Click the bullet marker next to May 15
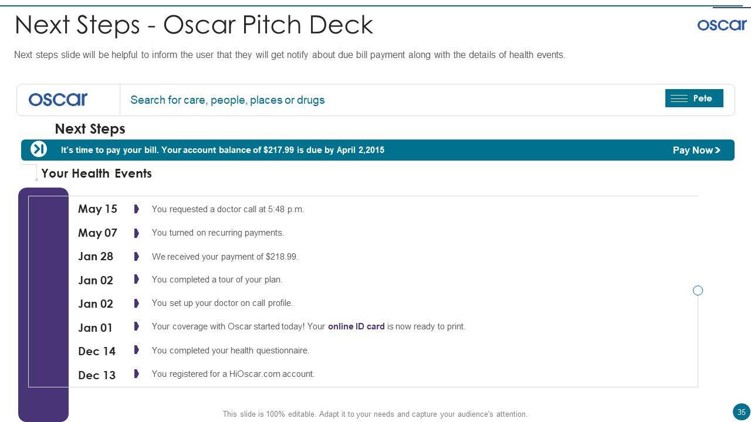The height and width of the screenshot is (422, 751). [136, 209]
